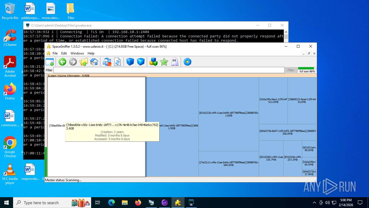Viewport: 369px width, 208px height.
Task: Select the {604d3756-8d47… 358.0MB block
Action: coord(288,132)
